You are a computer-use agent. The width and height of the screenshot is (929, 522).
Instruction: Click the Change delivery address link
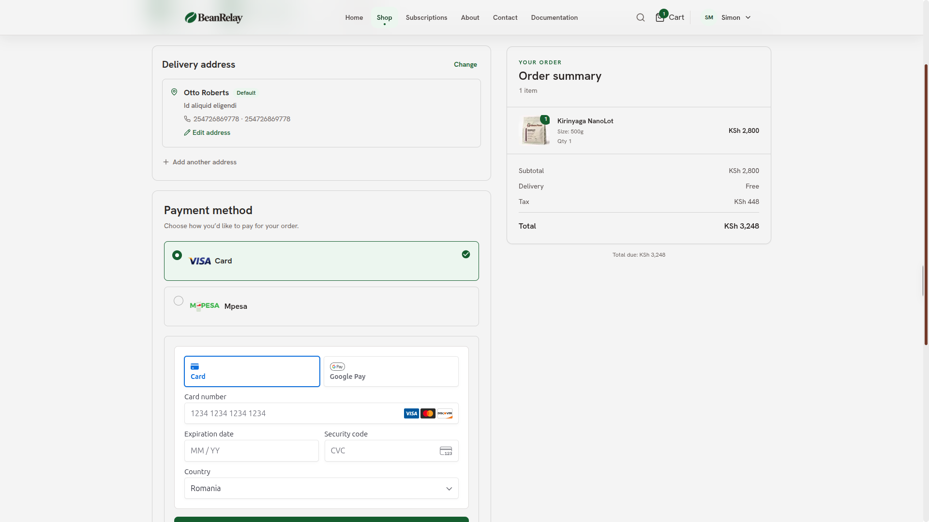(465, 64)
